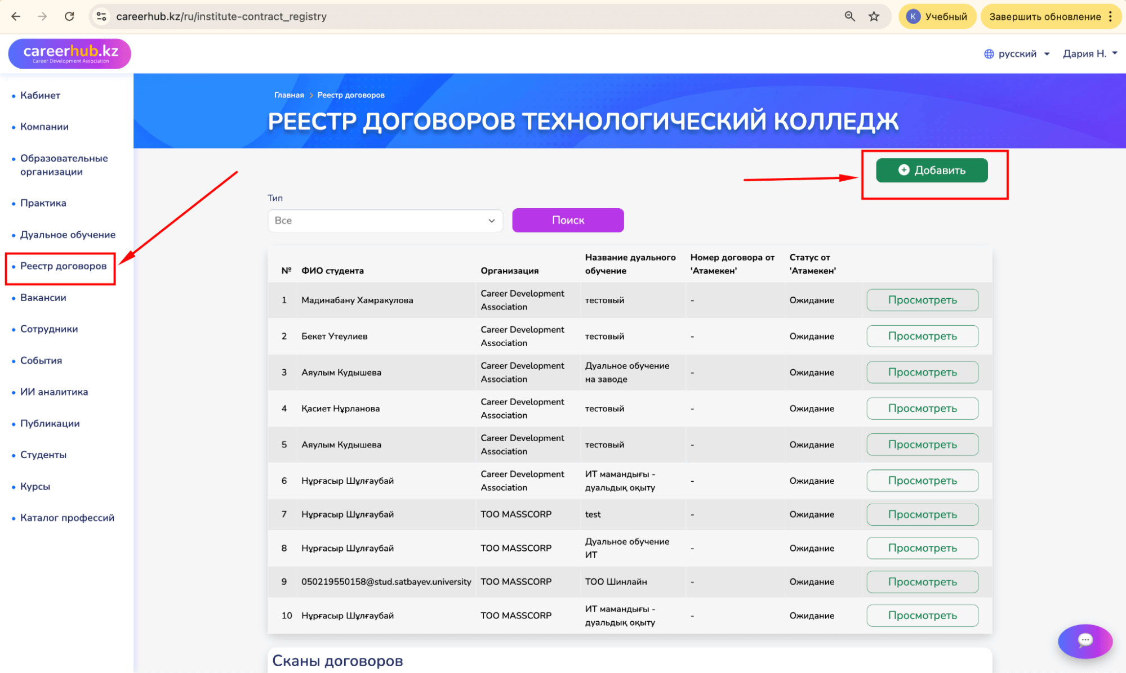Open ИИ аналитика in sidebar
Screen dimensions: 1126x673
coord(54,392)
